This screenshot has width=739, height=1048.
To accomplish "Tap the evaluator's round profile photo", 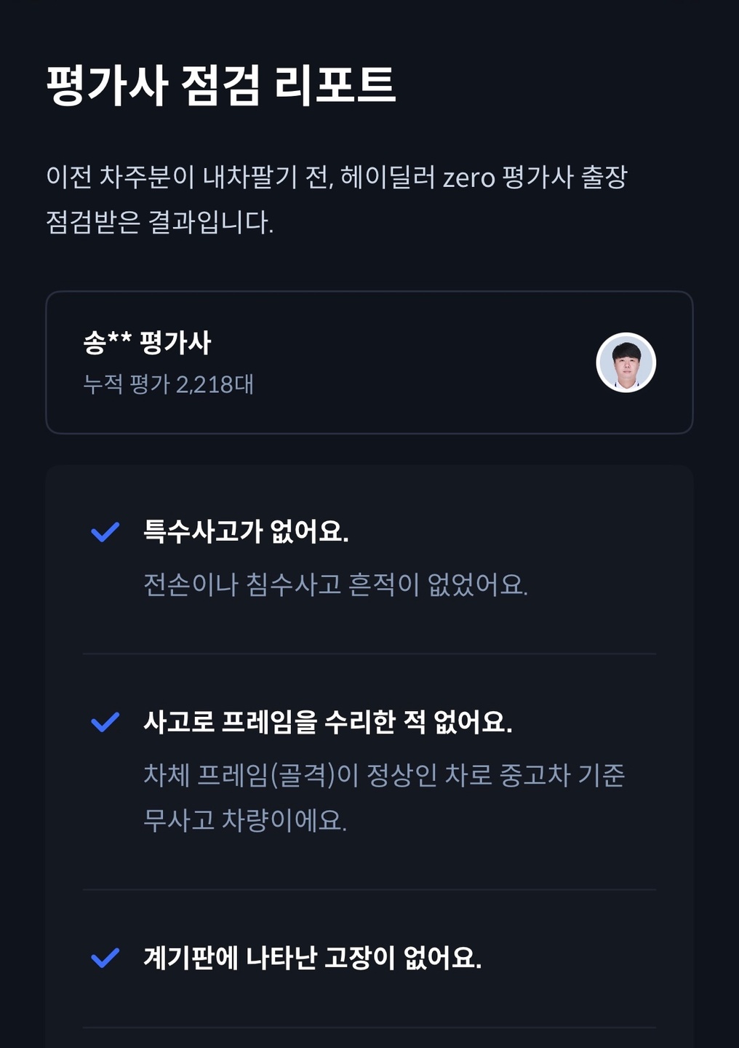I will pos(626,362).
